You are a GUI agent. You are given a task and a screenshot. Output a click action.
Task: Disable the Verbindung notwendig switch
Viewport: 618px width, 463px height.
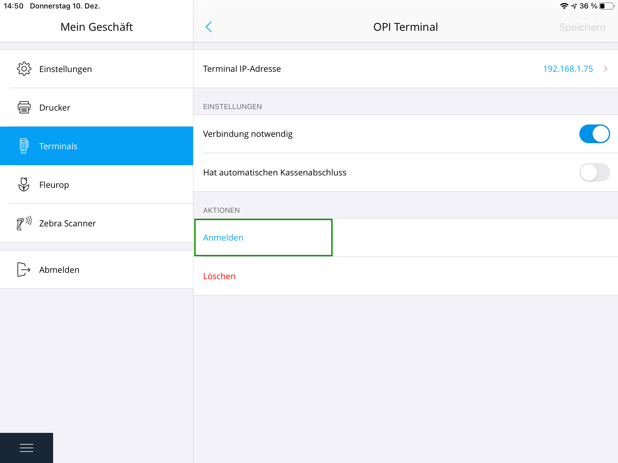point(594,134)
